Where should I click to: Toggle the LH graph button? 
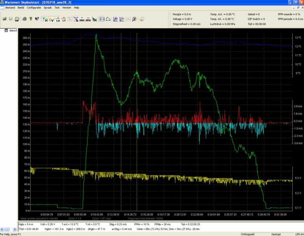(x=57, y=19)
